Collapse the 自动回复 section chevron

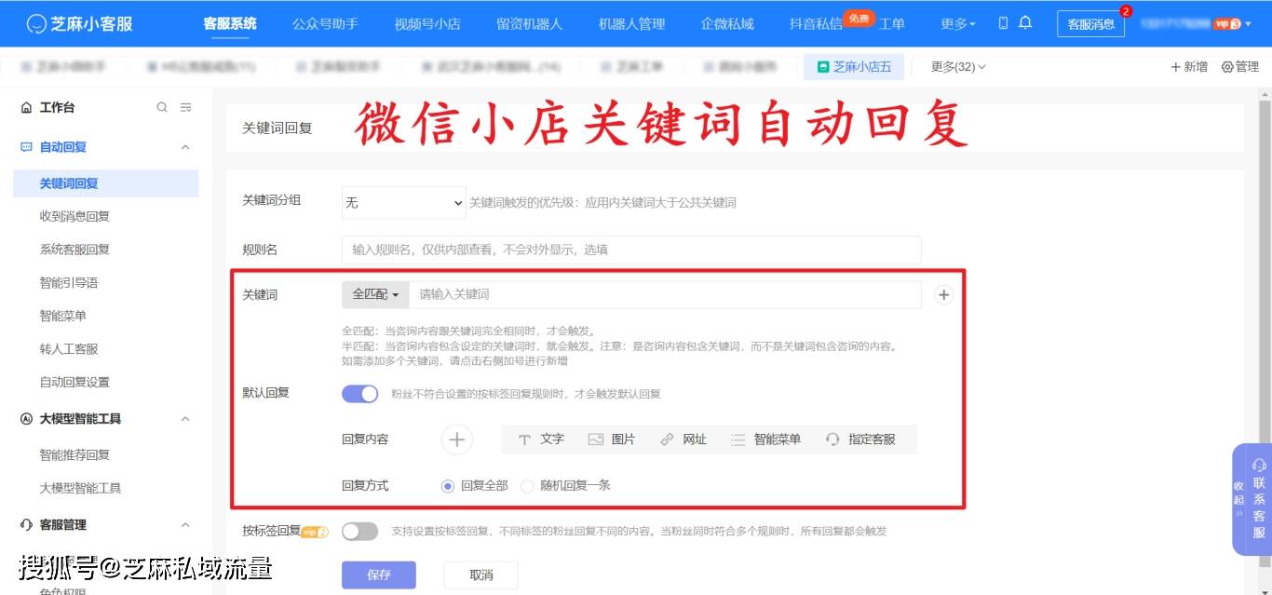185,147
